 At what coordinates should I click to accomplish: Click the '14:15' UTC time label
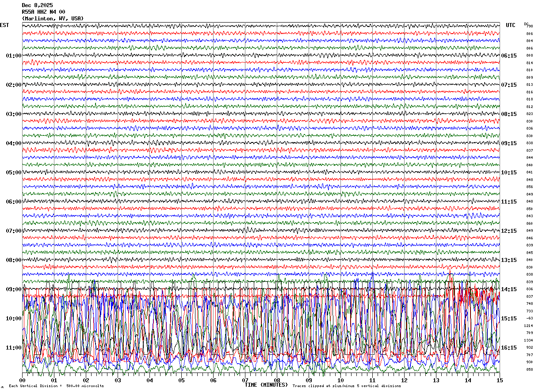(508, 289)
